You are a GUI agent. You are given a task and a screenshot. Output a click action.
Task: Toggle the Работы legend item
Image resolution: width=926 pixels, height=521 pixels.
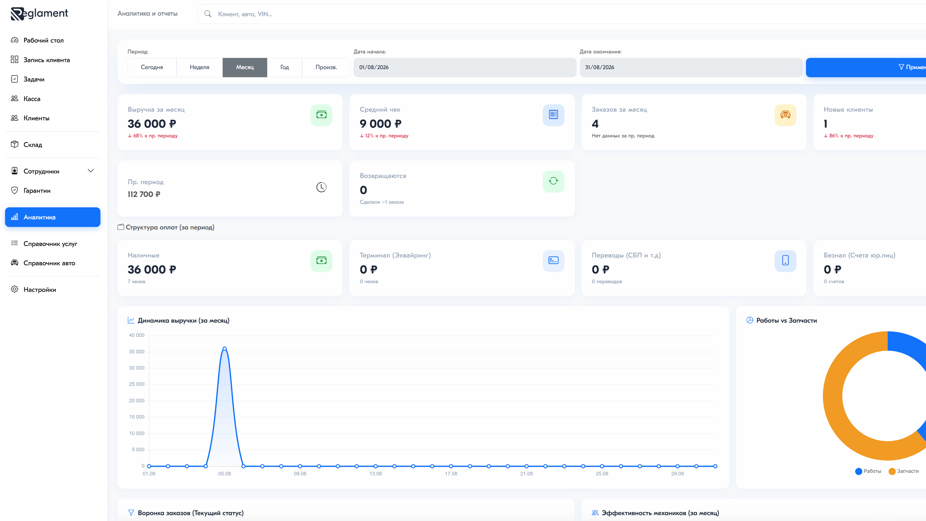[x=868, y=471]
